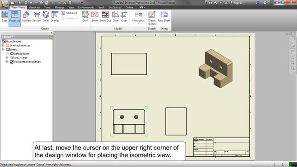
Task: Click Create Sketch in the ribbon
Action: pyautogui.click(x=152, y=18)
